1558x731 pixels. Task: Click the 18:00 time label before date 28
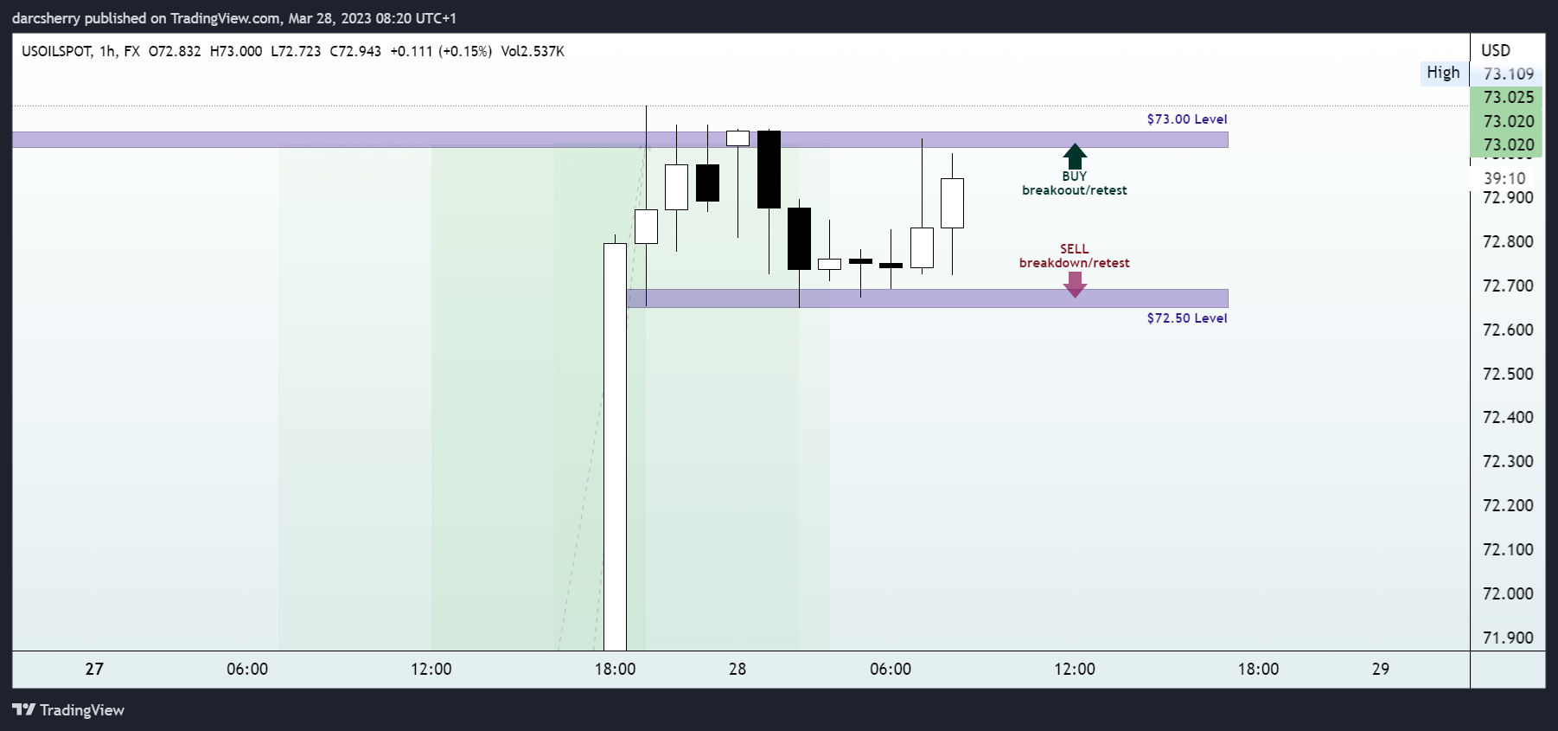(615, 669)
